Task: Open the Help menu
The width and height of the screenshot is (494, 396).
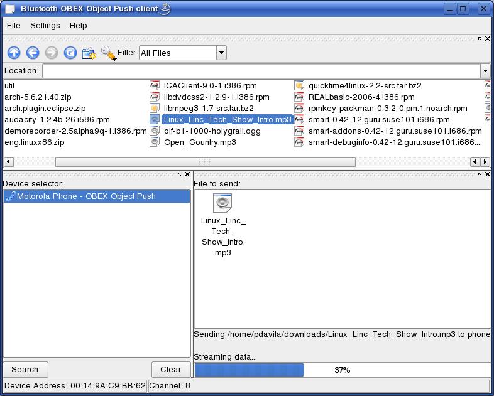Action: tap(78, 26)
